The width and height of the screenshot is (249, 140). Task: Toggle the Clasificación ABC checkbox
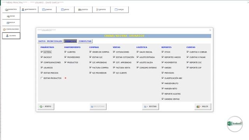pyautogui.click(x=163, y=78)
